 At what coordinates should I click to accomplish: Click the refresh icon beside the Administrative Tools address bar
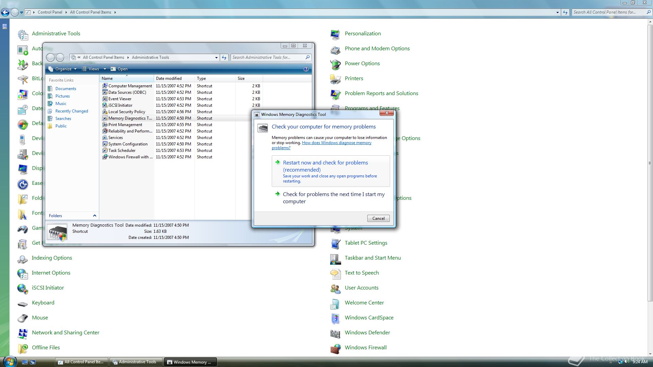tap(224, 57)
